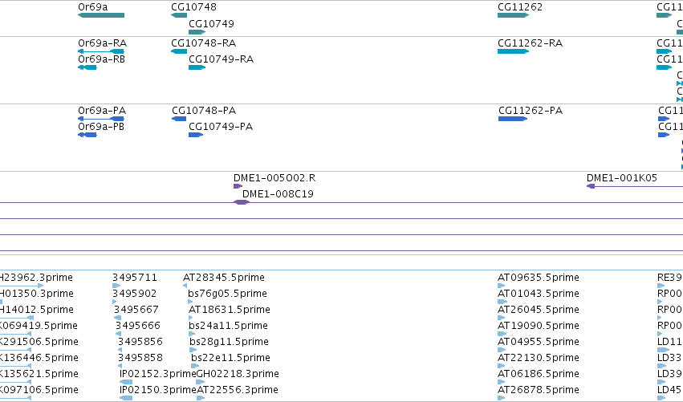Click the DME1-008C19 clone label
Screen dimensions: 683x402
tap(278, 194)
